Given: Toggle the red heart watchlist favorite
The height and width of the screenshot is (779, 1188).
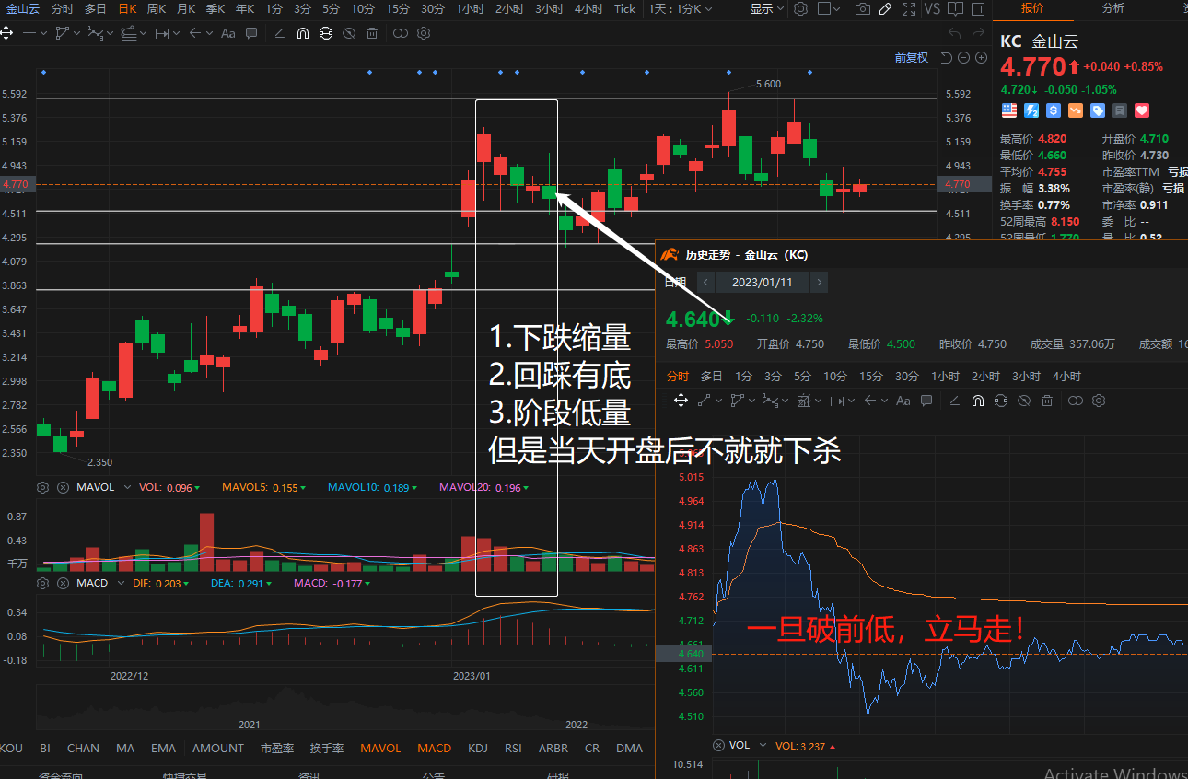Looking at the screenshot, I should (1142, 110).
